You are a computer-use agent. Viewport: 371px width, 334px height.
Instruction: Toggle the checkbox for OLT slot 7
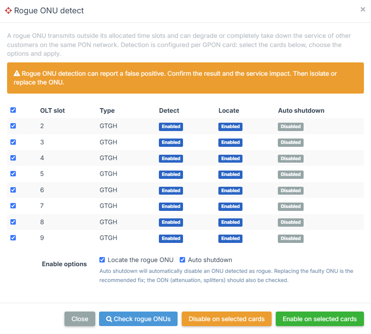13,205
